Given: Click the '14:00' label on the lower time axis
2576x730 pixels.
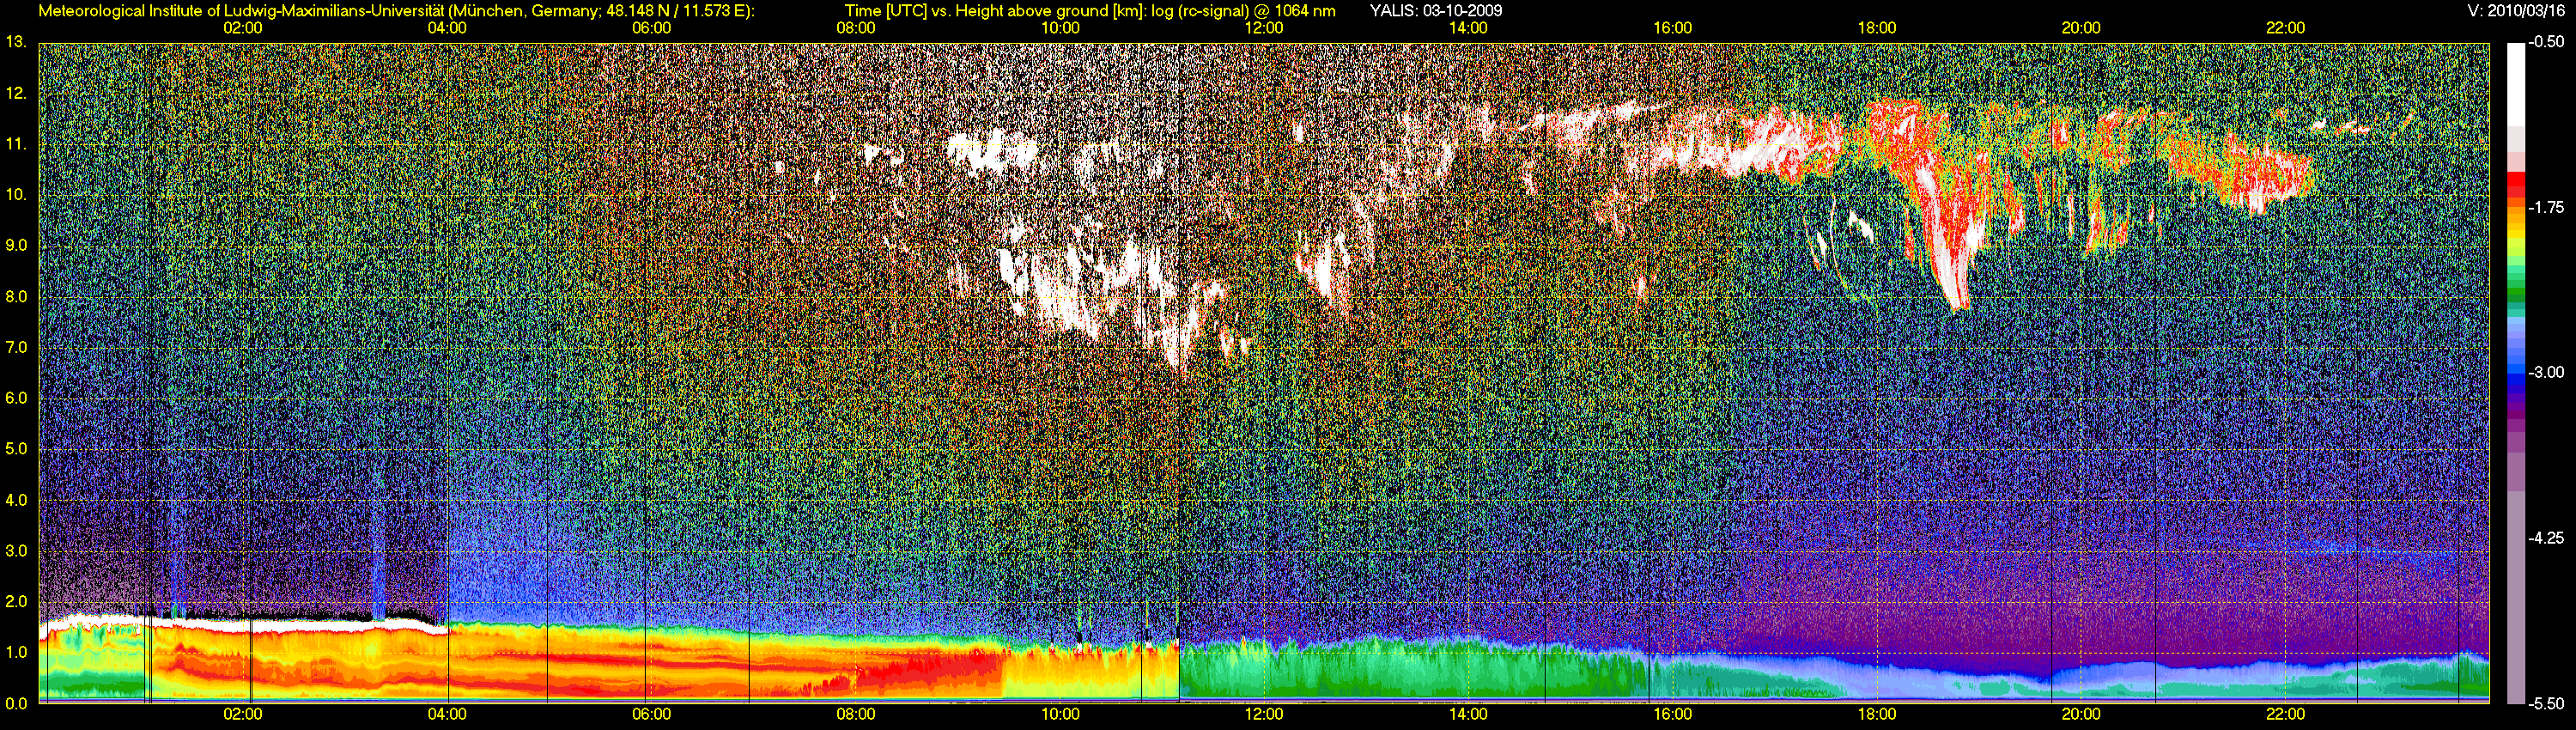Looking at the screenshot, I should [1468, 714].
